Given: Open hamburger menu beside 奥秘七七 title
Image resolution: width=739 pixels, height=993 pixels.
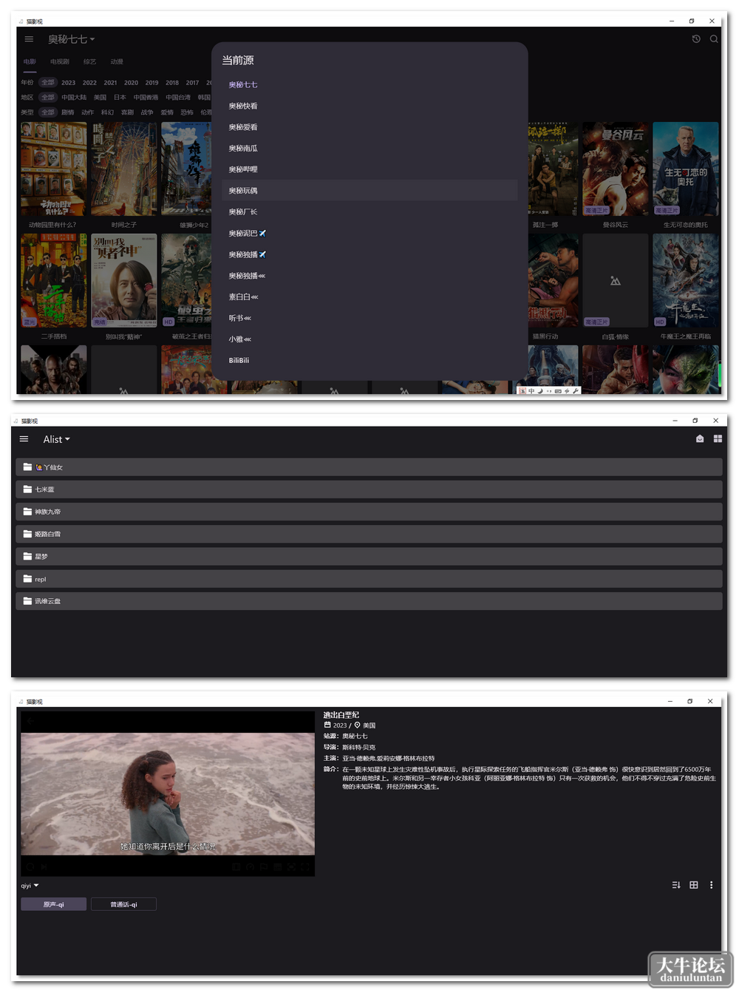Looking at the screenshot, I should click(x=29, y=39).
